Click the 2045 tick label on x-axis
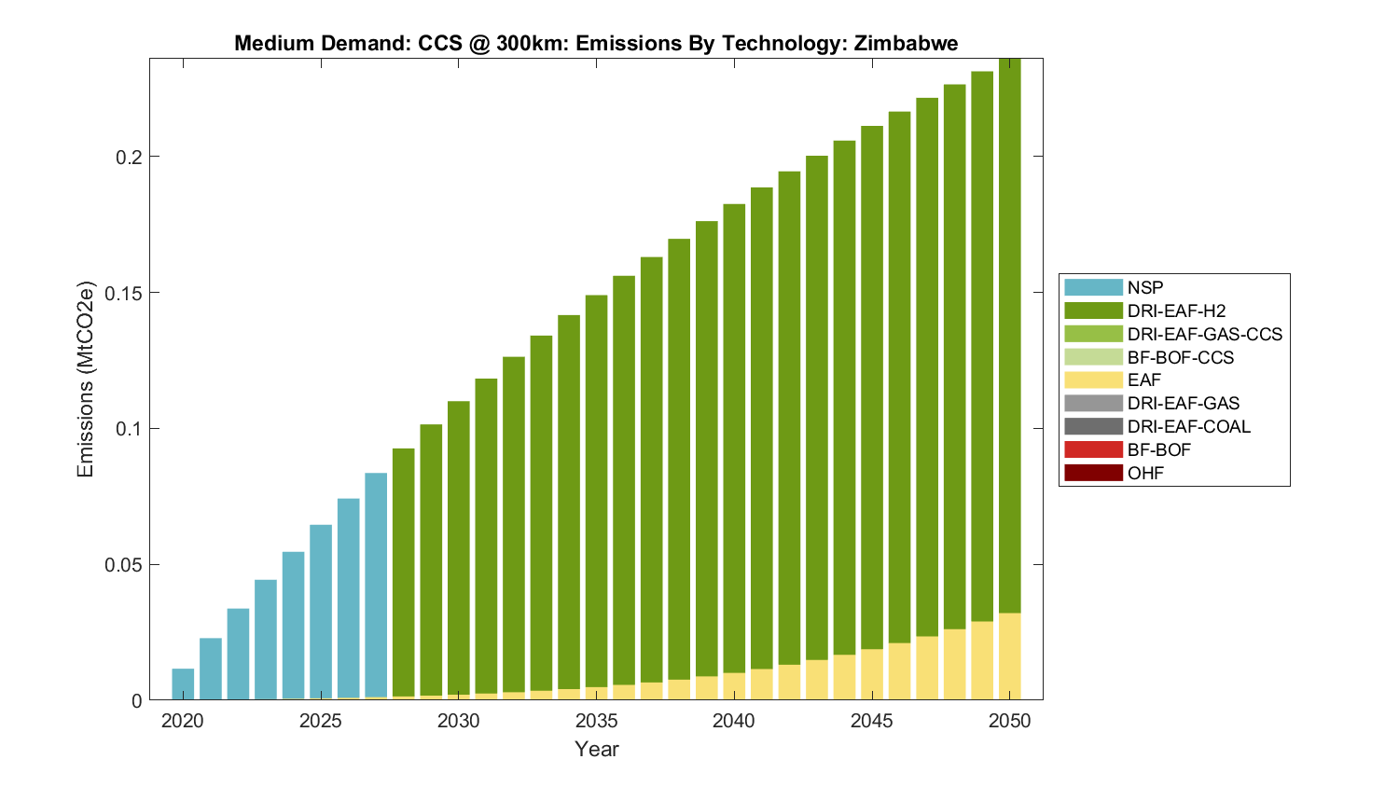This screenshot has width=1399, height=787. (x=871, y=721)
